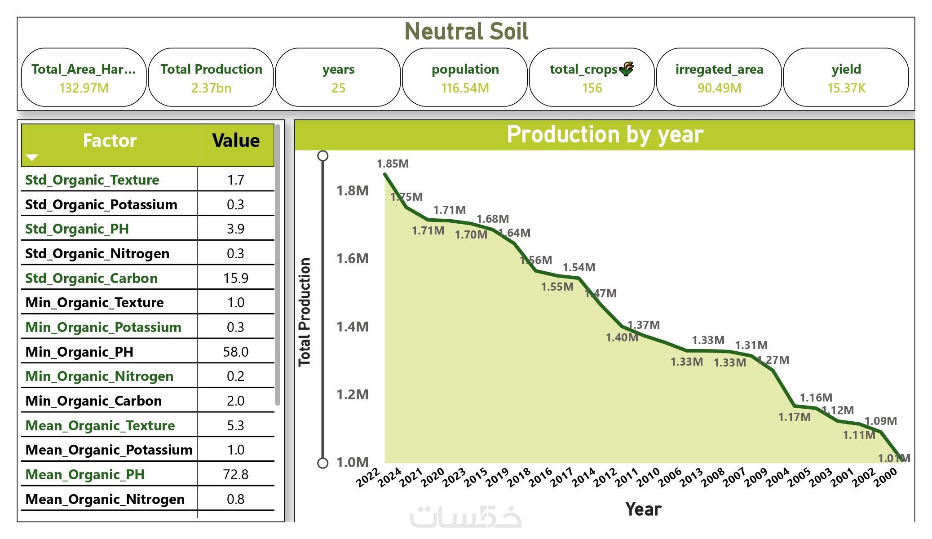Click the yield card showing 15.37K

click(846, 78)
